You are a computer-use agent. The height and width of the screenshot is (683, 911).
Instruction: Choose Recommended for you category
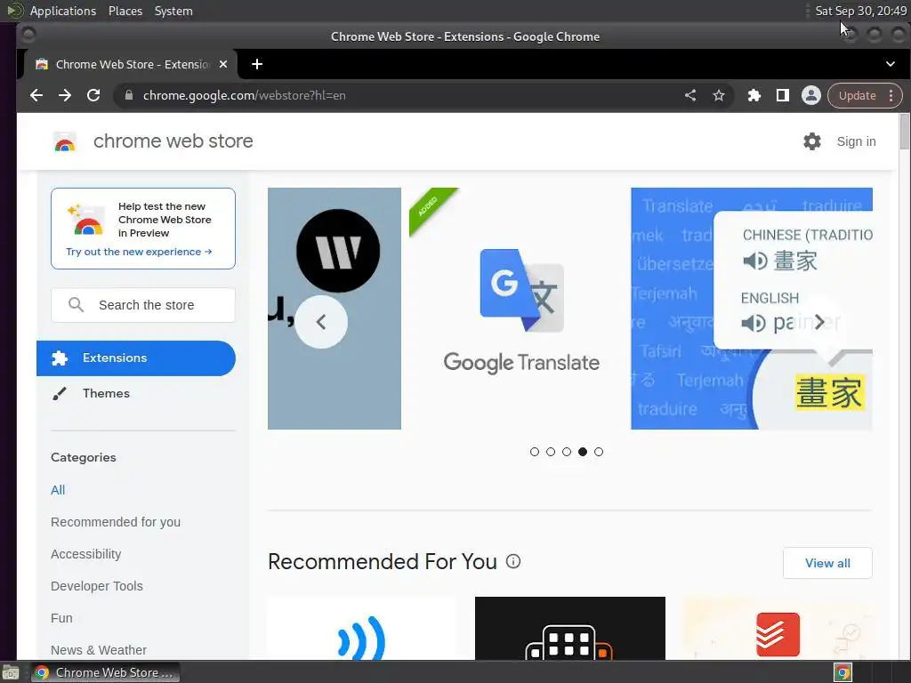(116, 522)
